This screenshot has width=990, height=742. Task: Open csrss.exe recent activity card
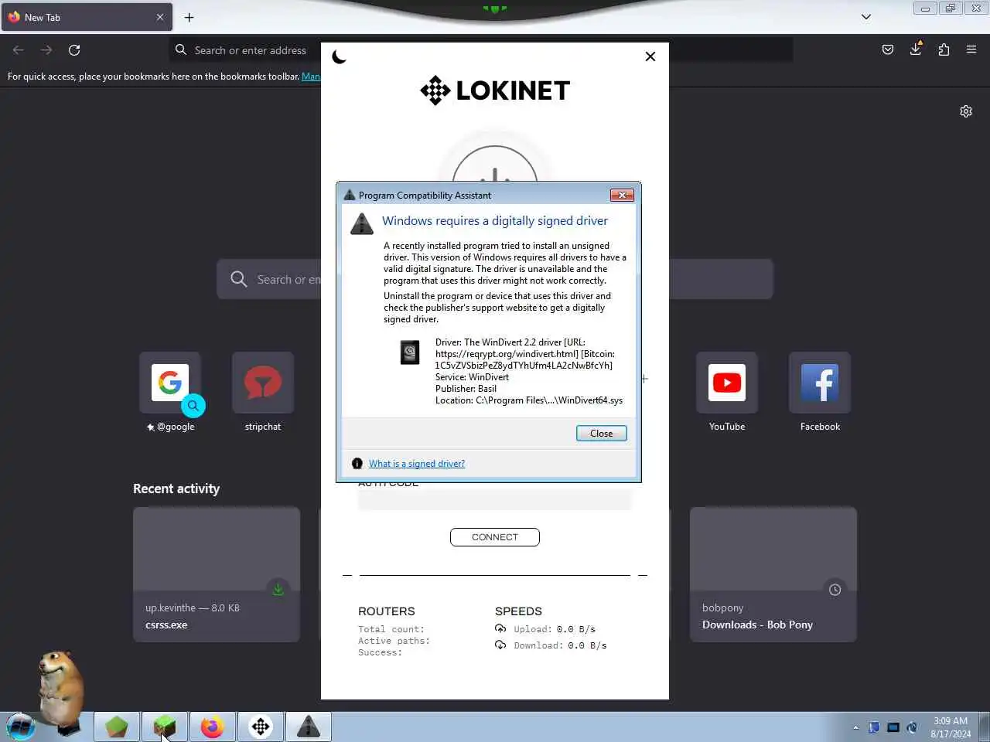point(217,574)
